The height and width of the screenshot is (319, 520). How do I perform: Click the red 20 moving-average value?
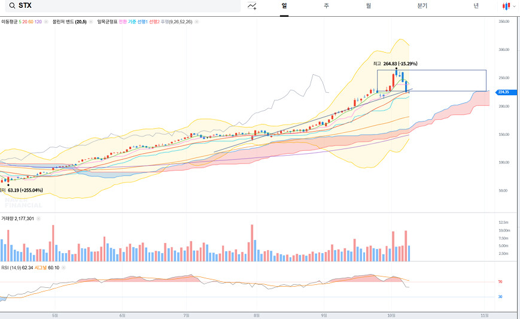(x=25, y=22)
